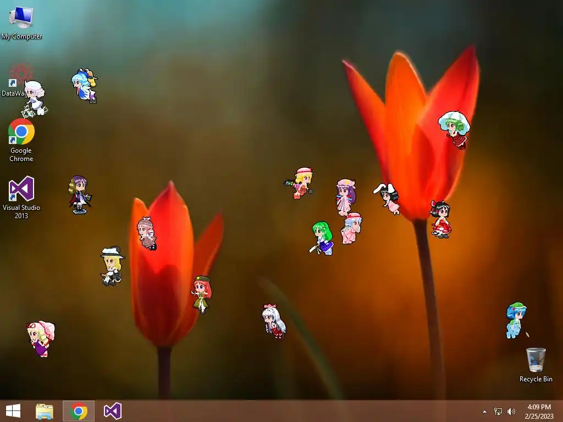Click the blue-haired fairy mascot with hat

click(84, 86)
